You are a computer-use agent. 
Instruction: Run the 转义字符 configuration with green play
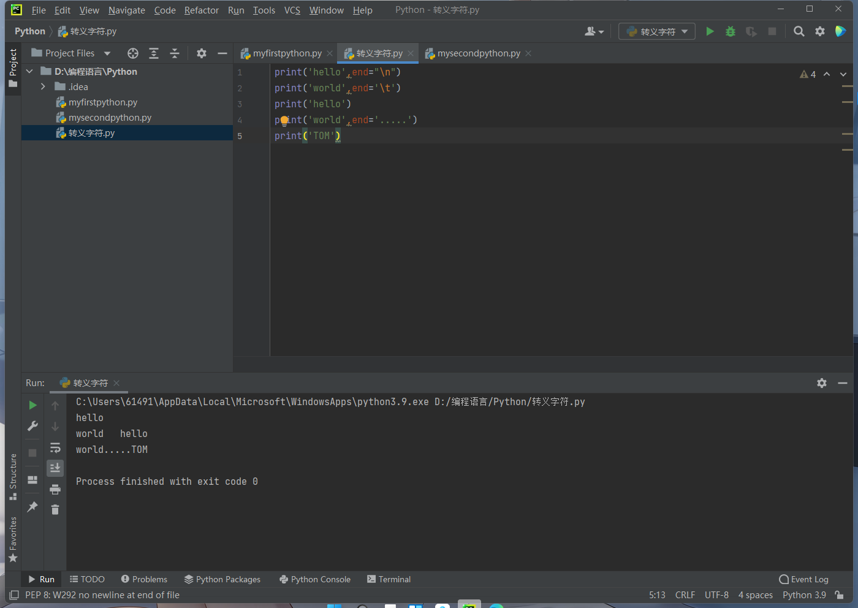pos(710,31)
